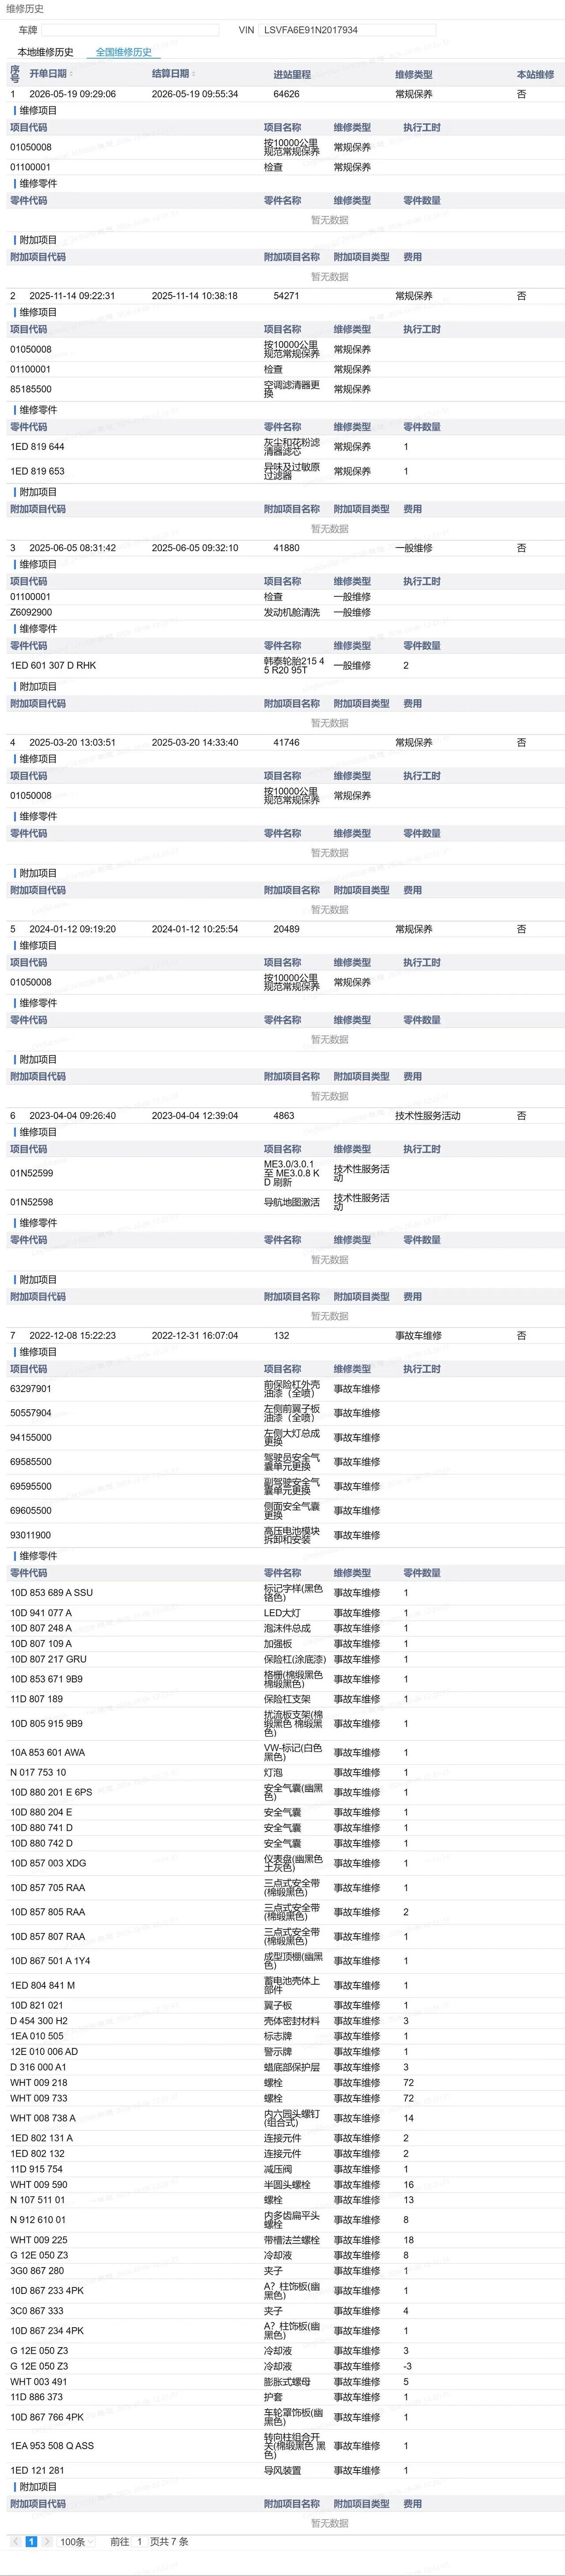Screen dimensions: 565x2576
Task: Go to previous page arrow
Action: point(16,2541)
